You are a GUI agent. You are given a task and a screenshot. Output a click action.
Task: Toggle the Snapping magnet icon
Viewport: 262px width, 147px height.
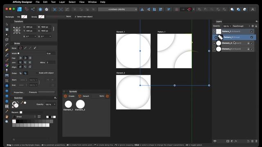[x=189, y=9]
